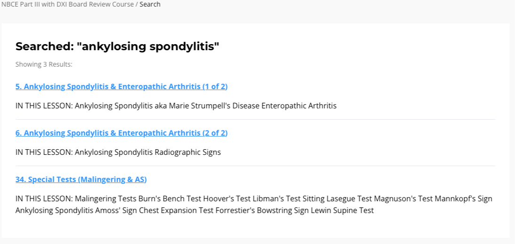The width and height of the screenshot is (515, 244).
Task: Click Enteropathic Arthritis in lesson 5 description
Action: [299, 106]
